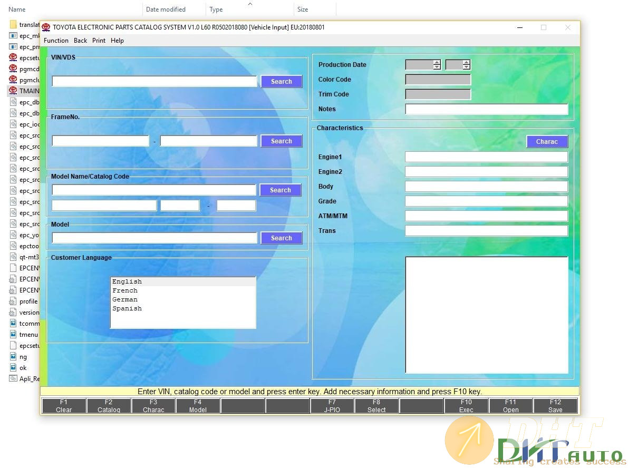This screenshot has width=628, height=468.
Task: Focus the Trans input field
Action: click(x=487, y=231)
